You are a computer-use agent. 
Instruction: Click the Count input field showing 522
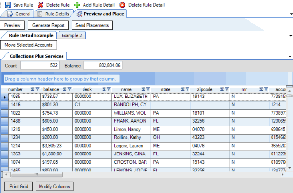40,65
